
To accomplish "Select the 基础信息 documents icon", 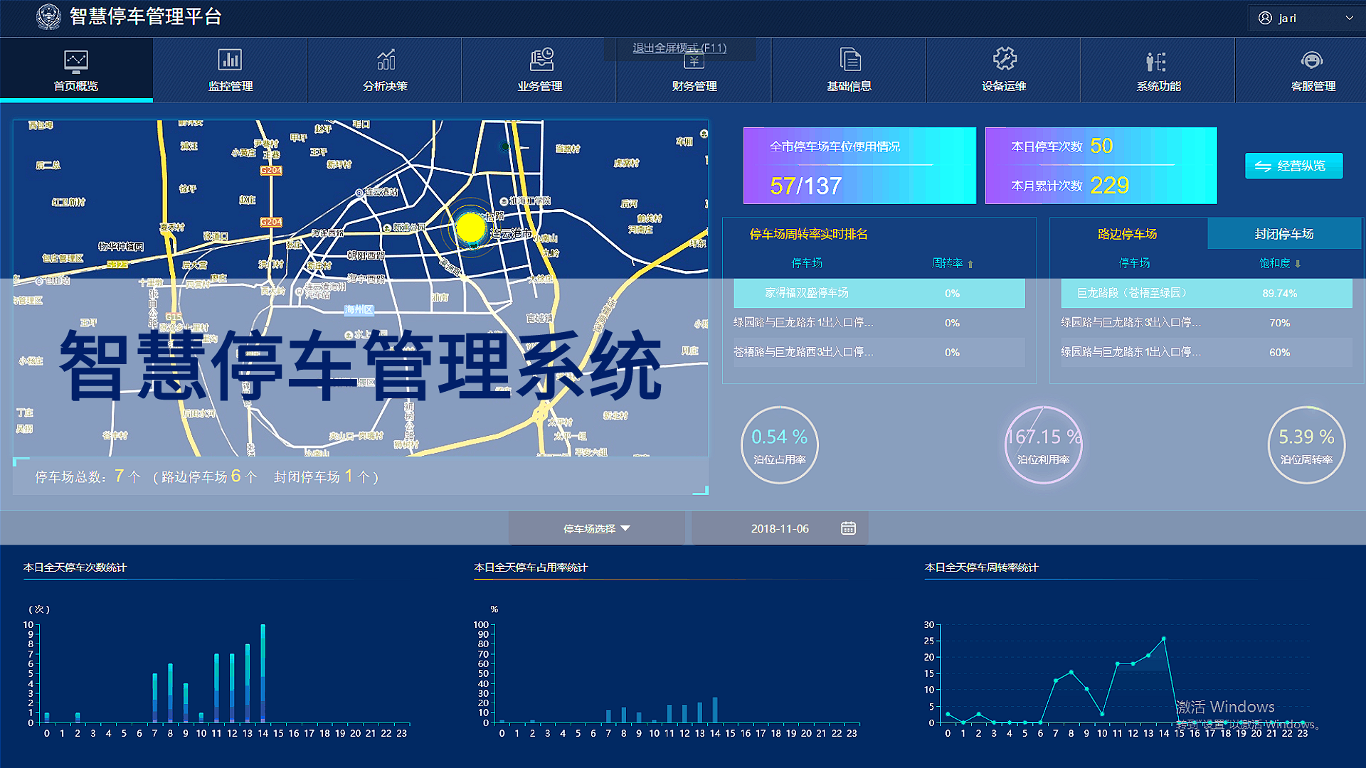I will (849, 60).
